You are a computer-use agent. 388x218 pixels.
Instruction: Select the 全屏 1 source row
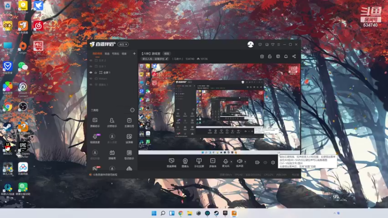[113, 72]
